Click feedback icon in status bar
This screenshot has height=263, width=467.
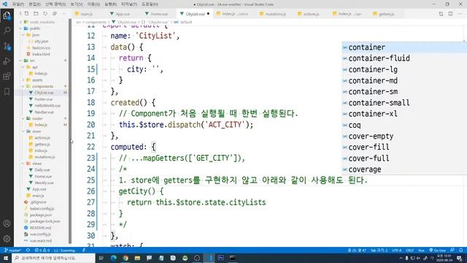point(452,250)
